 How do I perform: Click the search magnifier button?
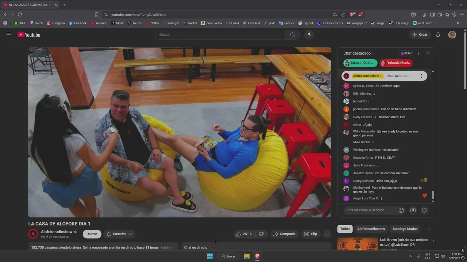click(293, 35)
